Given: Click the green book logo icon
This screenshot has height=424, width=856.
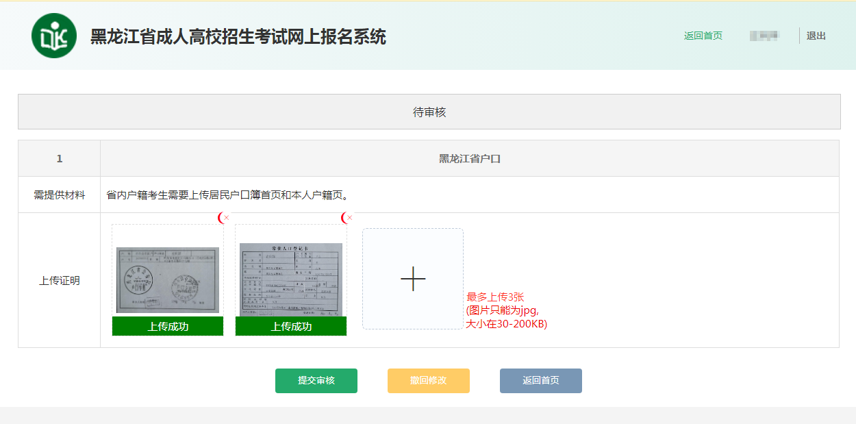Looking at the screenshot, I should tap(54, 36).
